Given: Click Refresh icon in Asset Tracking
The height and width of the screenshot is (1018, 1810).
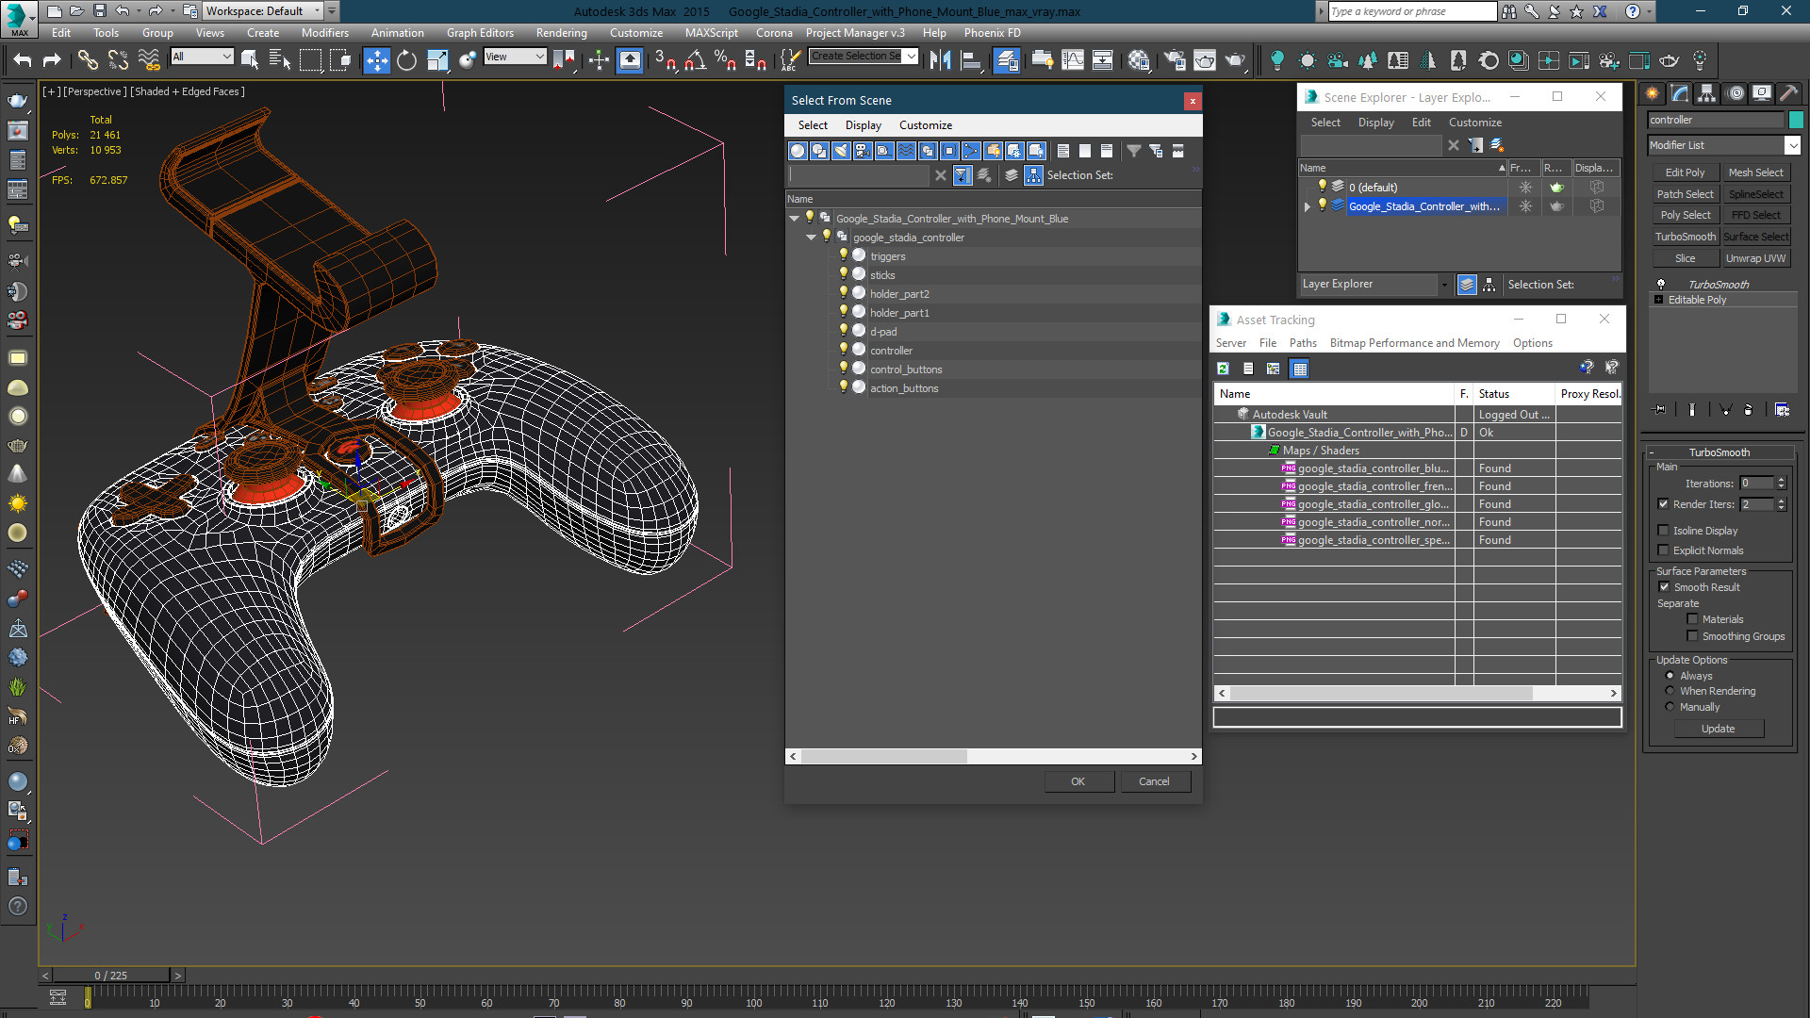Looking at the screenshot, I should (x=1223, y=369).
